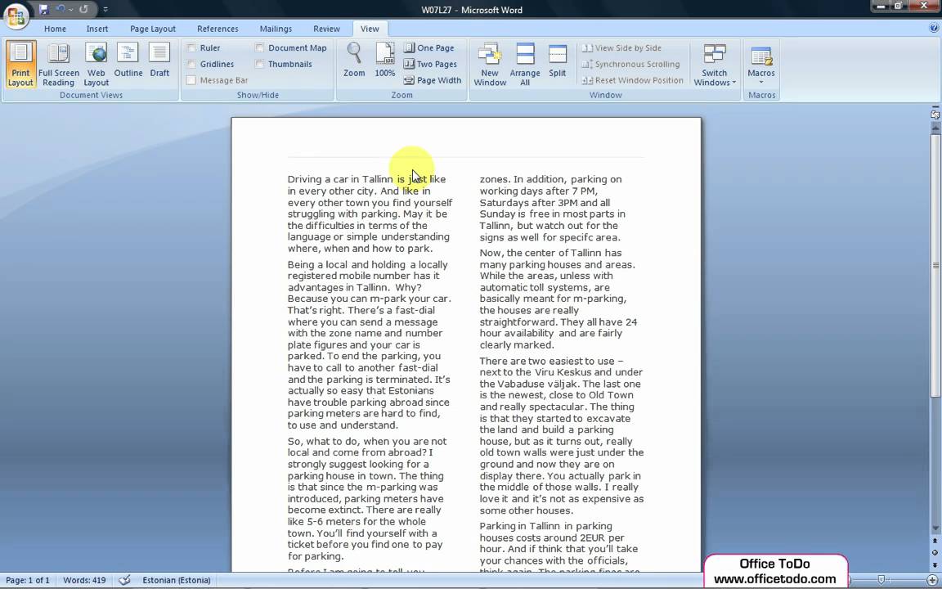Click Reset Window Position
This screenshot has height=589, width=942.
coord(633,80)
